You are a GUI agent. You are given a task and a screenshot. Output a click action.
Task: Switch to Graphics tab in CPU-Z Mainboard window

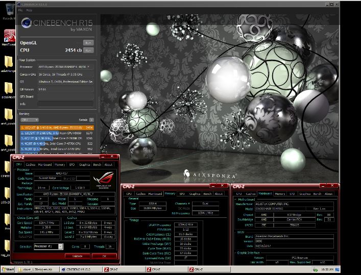click(x=305, y=194)
